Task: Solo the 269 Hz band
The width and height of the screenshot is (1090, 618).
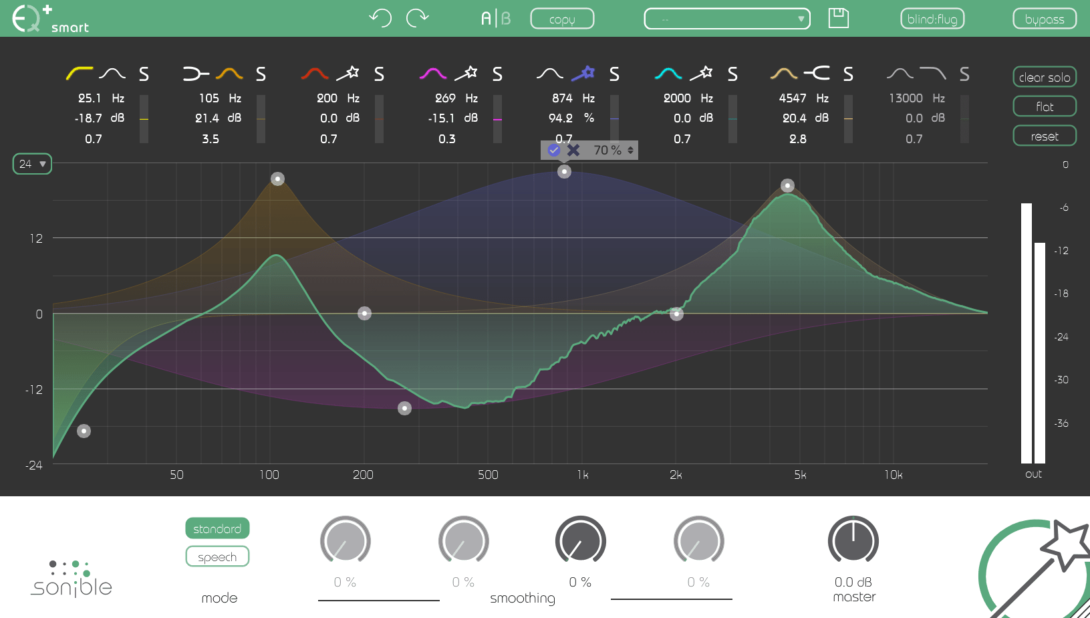Action: click(x=497, y=74)
